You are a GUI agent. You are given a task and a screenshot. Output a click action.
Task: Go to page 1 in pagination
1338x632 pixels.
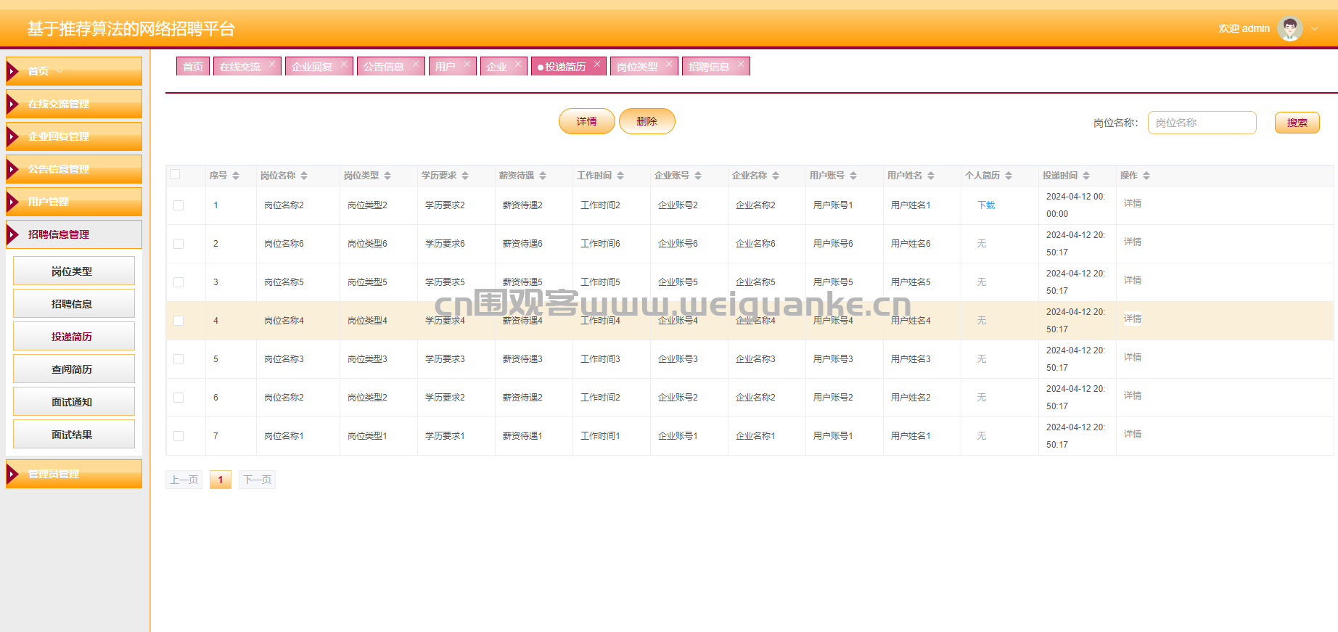pyautogui.click(x=221, y=480)
